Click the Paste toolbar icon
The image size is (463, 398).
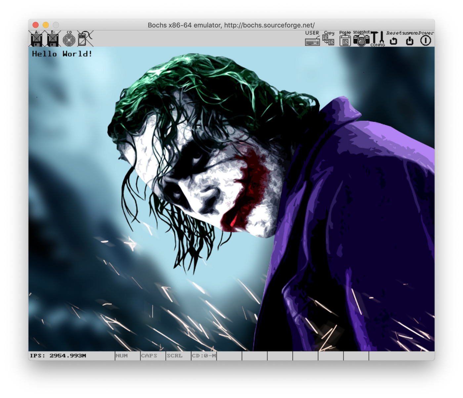click(345, 38)
